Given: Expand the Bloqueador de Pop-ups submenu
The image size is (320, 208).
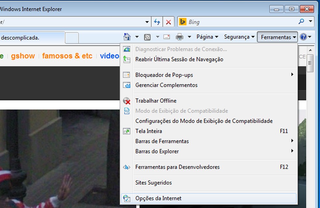Looking at the screenshot, I should pyautogui.click(x=164, y=75).
